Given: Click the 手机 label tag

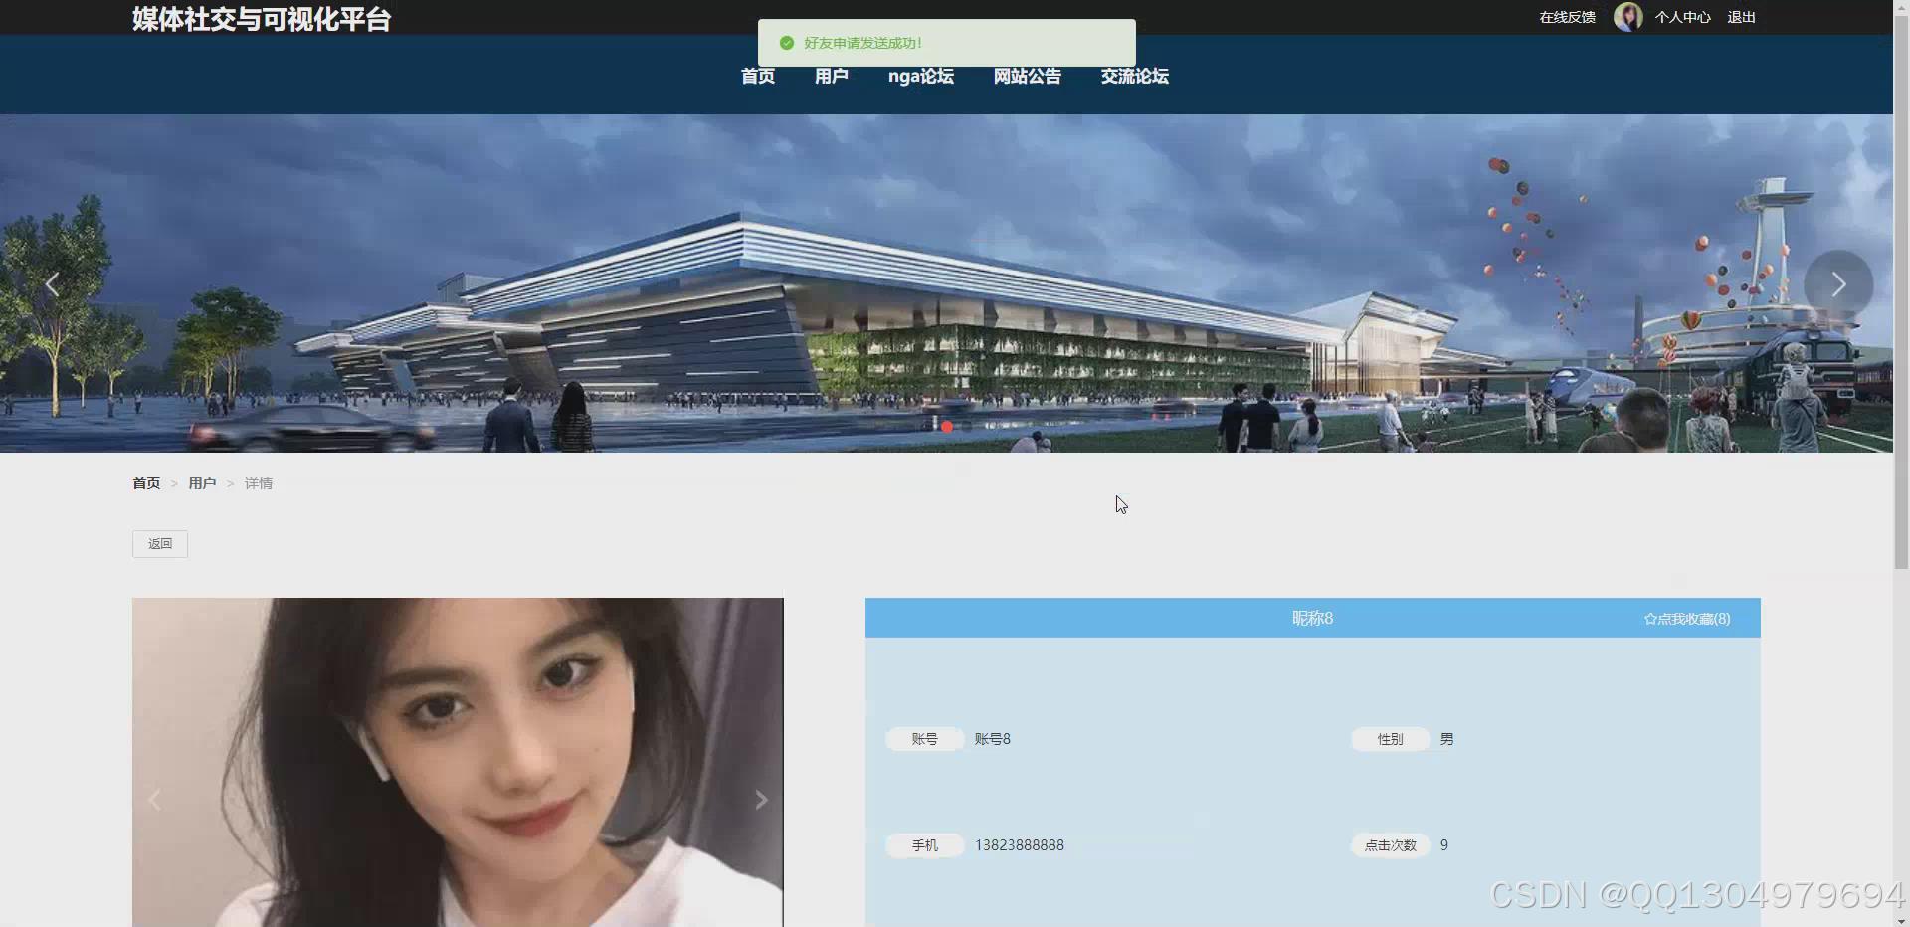Looking at the screenshot, I should (x=925, y=845).
